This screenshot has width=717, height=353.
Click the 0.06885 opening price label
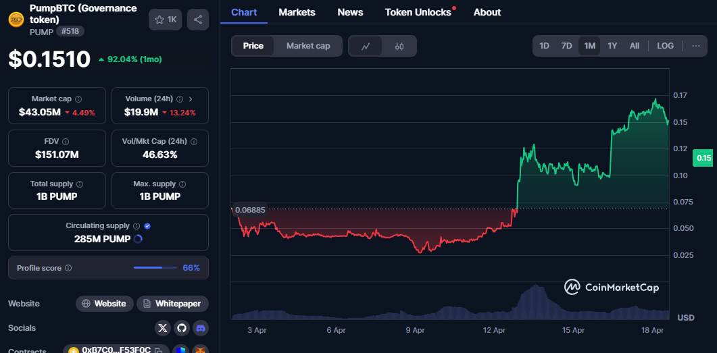click(249, 210)
